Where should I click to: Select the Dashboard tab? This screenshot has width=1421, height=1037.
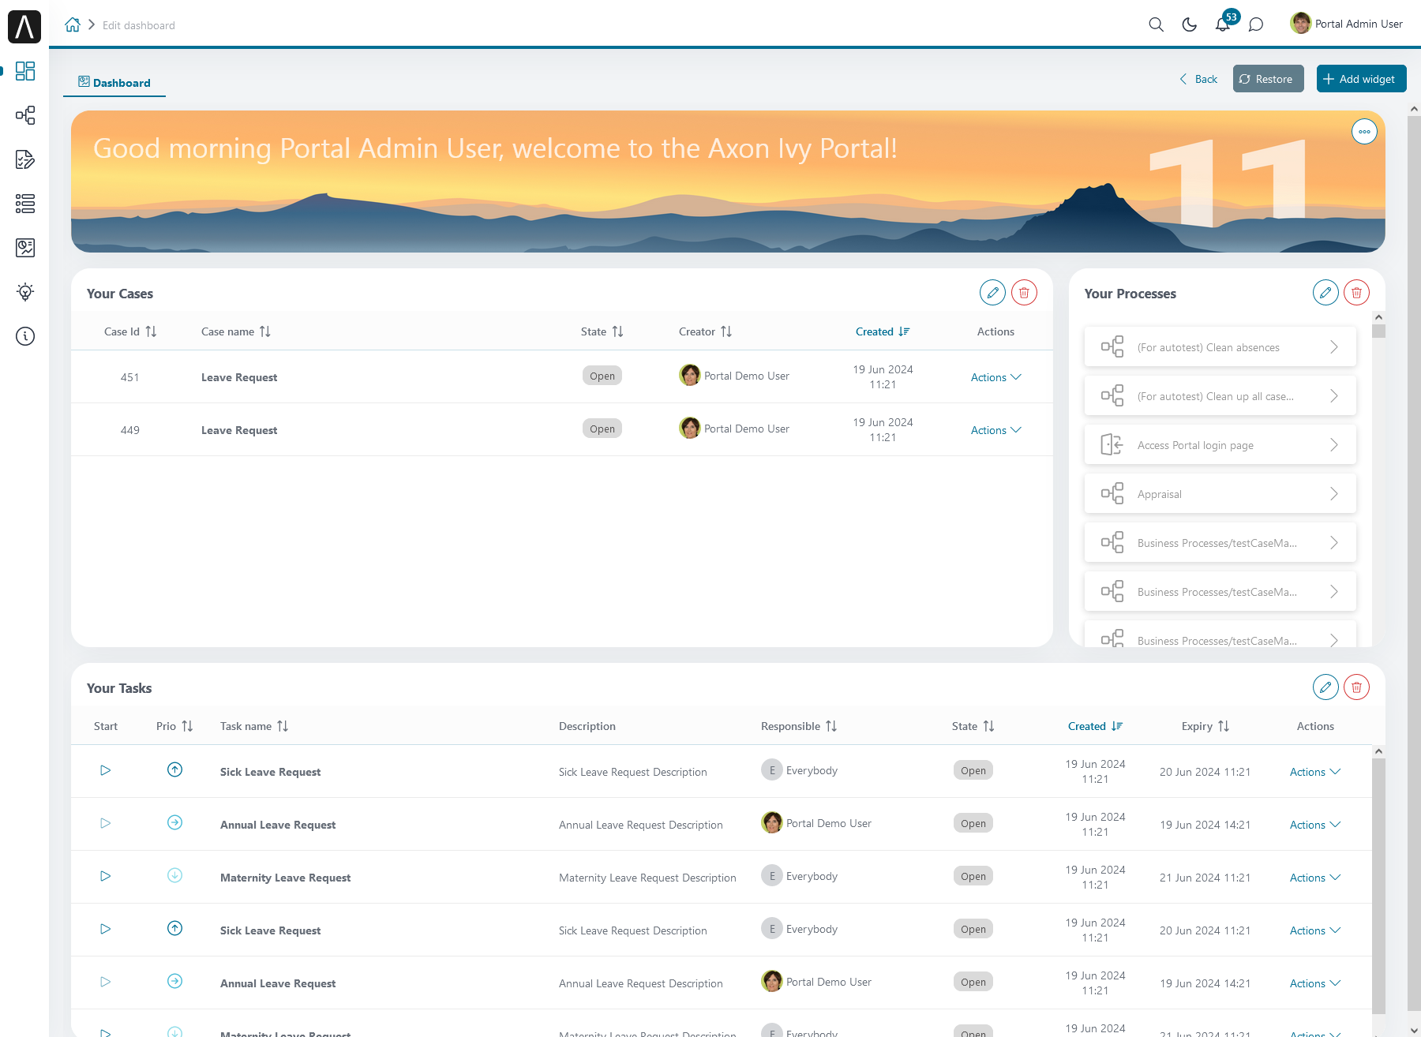pos(114,83)
